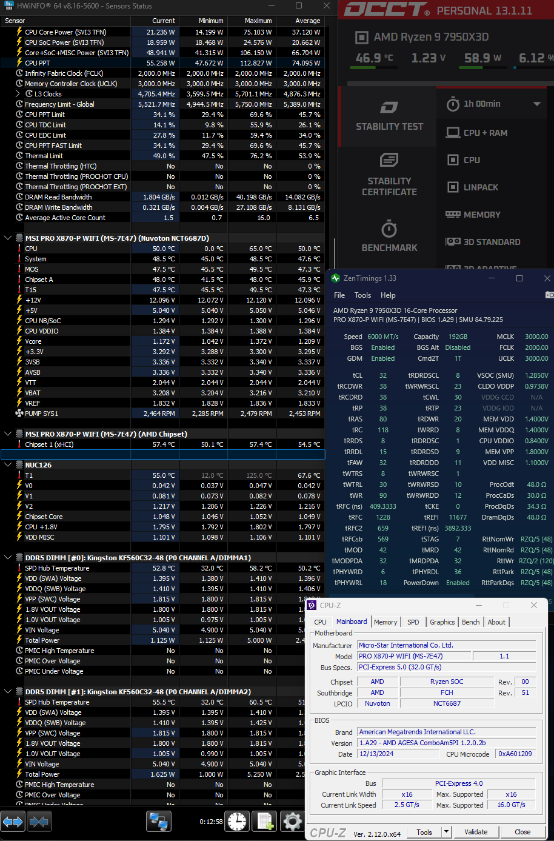Screen dimensions: 554x841
Task: Start logging with the sheet-plus icon
Action: coord(265,822)
